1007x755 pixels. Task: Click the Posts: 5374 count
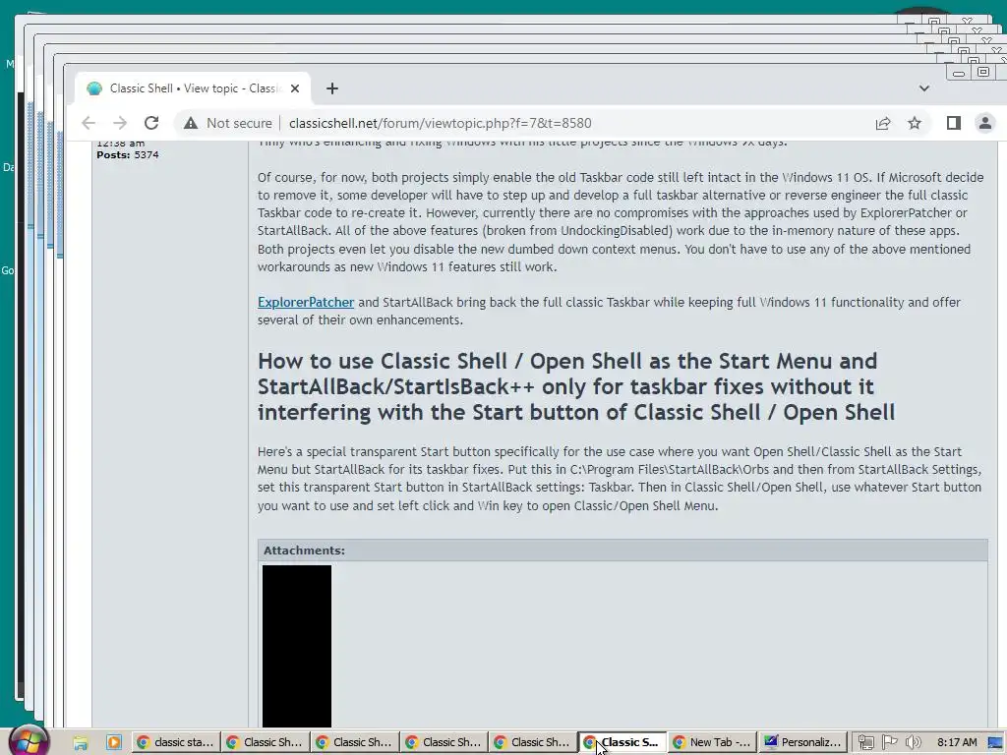point(127,154)
